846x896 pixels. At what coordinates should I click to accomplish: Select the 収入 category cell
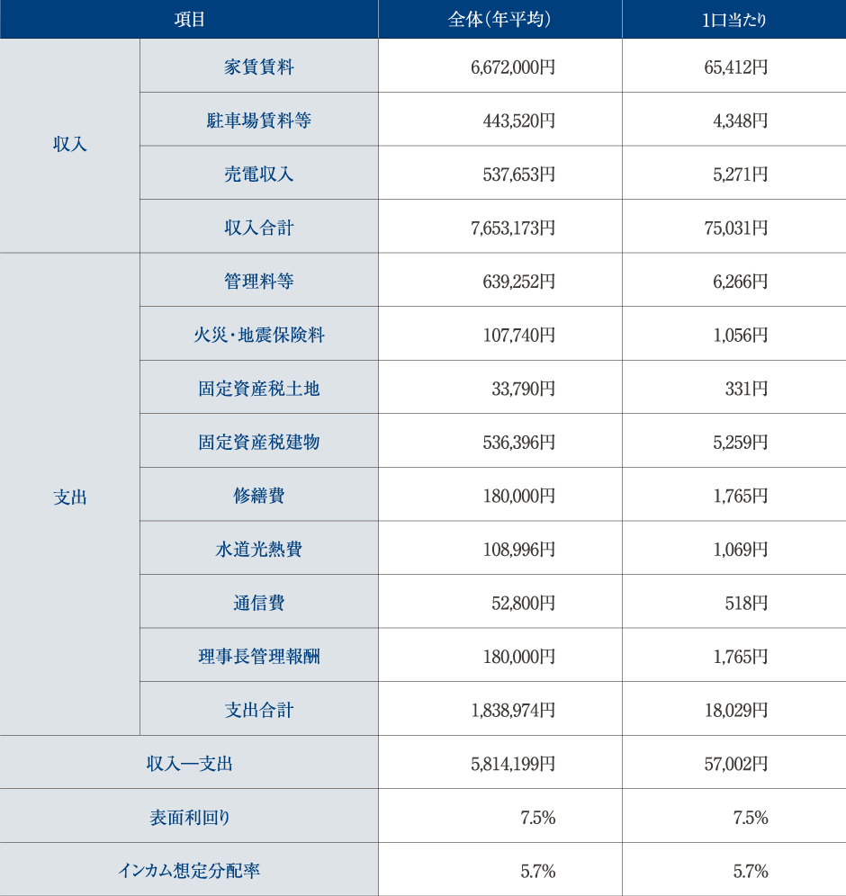(x=70, y=146)
